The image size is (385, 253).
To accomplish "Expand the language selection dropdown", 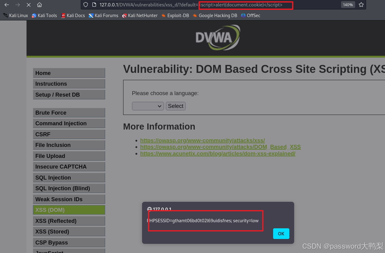I will [148, 106].
